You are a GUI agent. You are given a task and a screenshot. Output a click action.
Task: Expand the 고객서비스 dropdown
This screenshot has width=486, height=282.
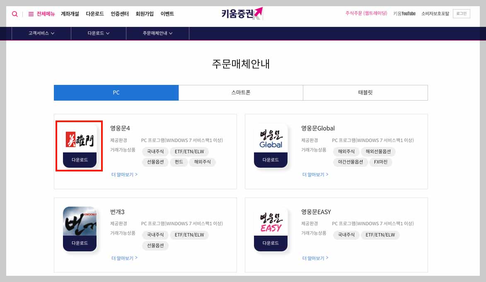click(x=41, y=33)
